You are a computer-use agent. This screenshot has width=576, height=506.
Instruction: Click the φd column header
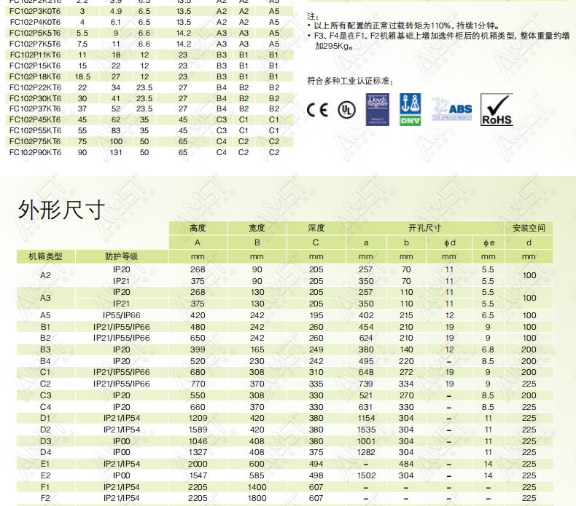450,243
